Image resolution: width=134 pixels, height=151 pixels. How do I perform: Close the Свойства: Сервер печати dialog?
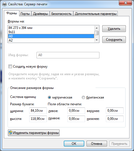click(x=125, y=3)
